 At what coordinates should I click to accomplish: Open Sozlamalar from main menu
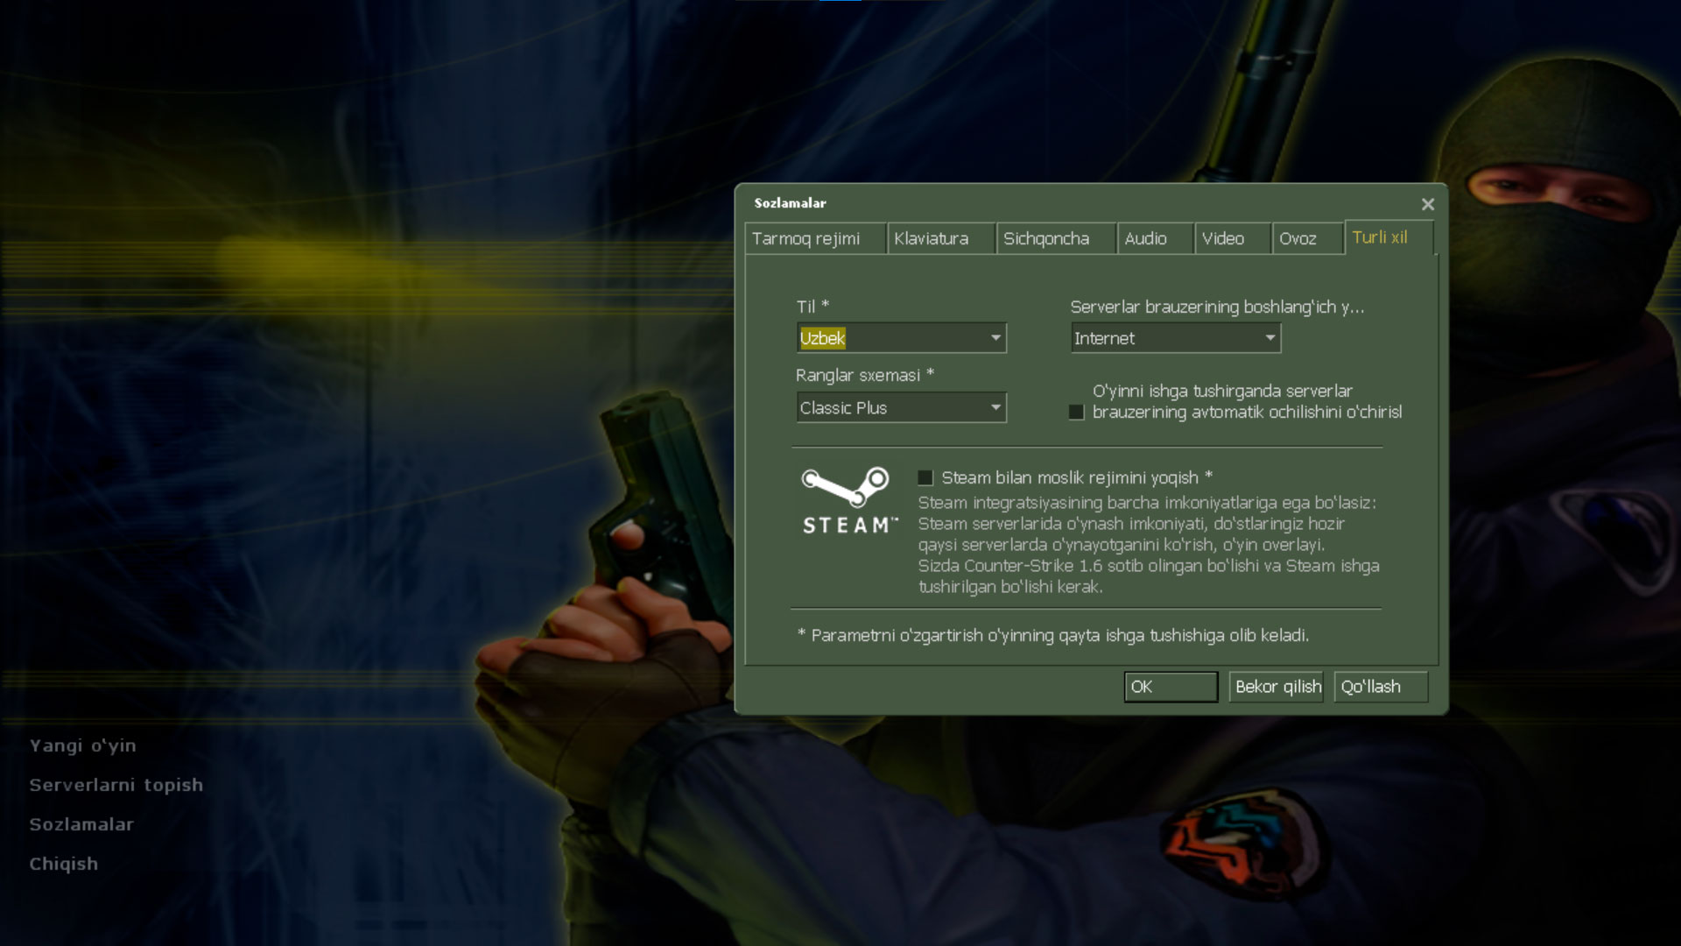point(81,824)
